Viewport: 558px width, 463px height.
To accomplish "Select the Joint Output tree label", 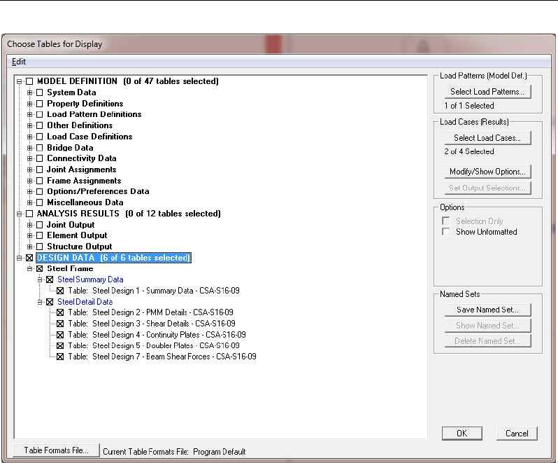I will click(71, 225).
